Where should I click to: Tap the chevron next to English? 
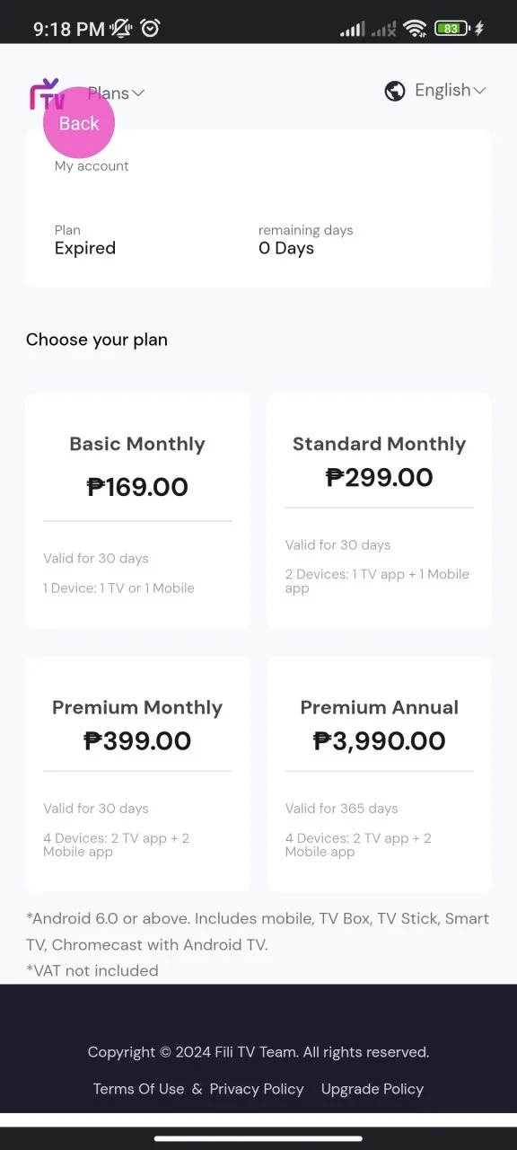[x=479, y=91]
